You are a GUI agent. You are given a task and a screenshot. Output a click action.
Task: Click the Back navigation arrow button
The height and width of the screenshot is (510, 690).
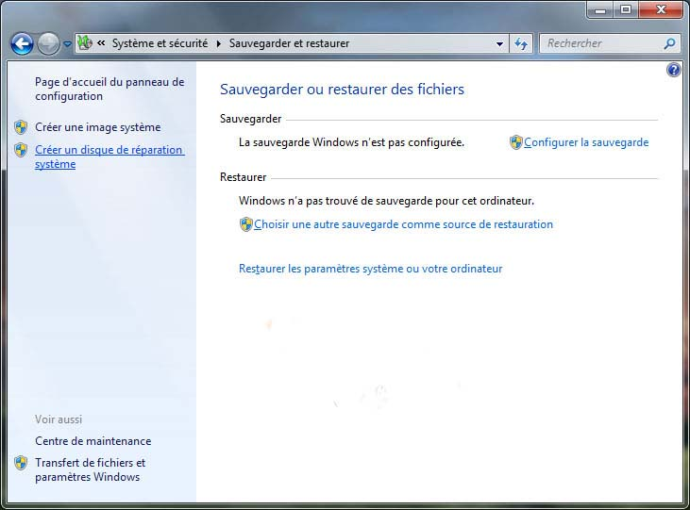tap(22, 43)
